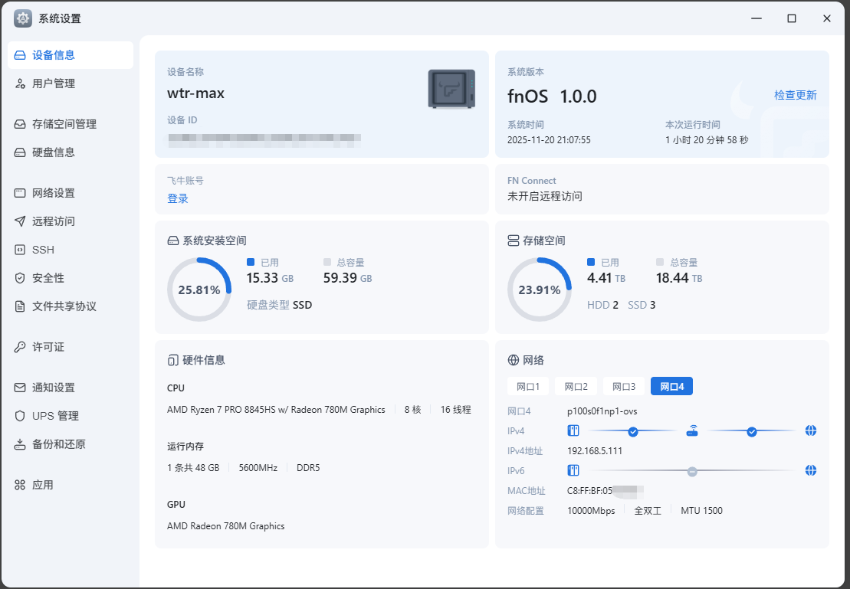850x589 pixels.
Task: Open the security shield icon
Action: [x=20, y=278]
